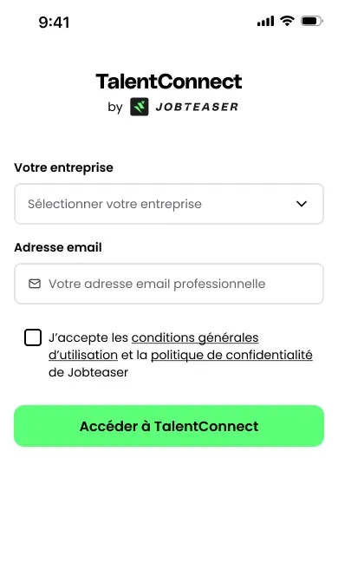Click the Accéder à TalentConnect button

[x=169, y=426]
